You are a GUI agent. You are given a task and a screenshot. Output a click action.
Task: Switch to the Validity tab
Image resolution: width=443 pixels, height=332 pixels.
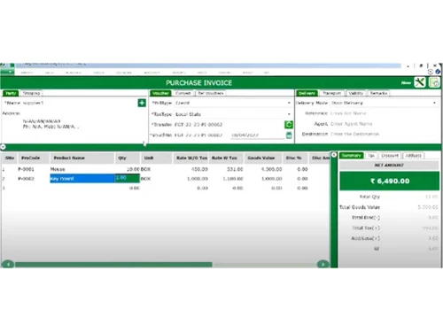click(x=355, y=93)
